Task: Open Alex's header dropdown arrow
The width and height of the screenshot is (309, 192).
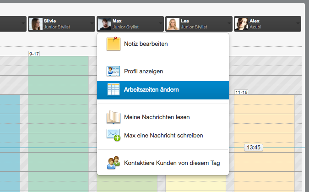Action: (298, 23)
